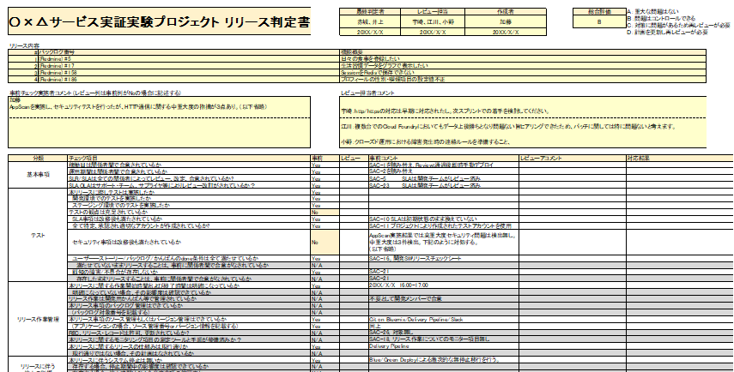This screenshot has width=734, height=372.
Task: Select the バックログ番号 column header
Action: [x=189, y=52]
